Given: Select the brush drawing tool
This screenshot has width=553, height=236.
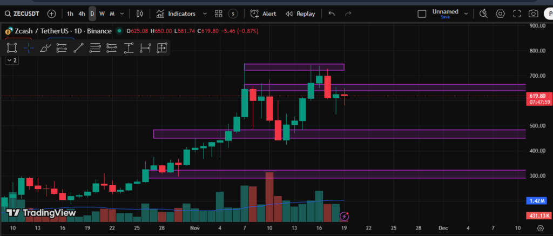Looking at the screenshot, I should click(45, 48).
